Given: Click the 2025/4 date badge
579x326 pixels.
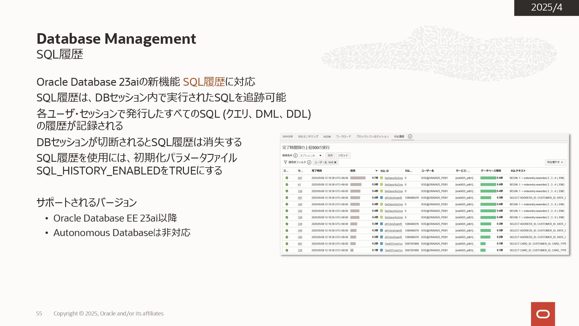Looking at the screenshot, I should (x=546, y=8).
